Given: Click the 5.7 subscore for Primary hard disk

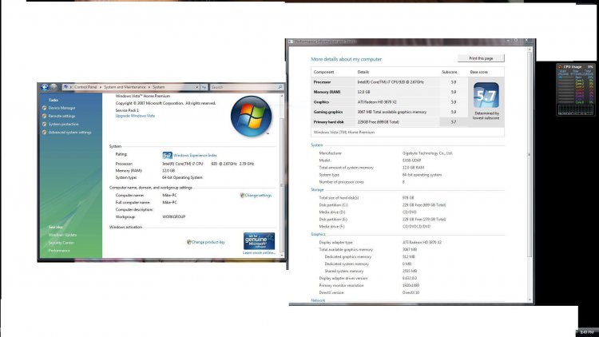Looking at the screenshot, I should 454,122.
